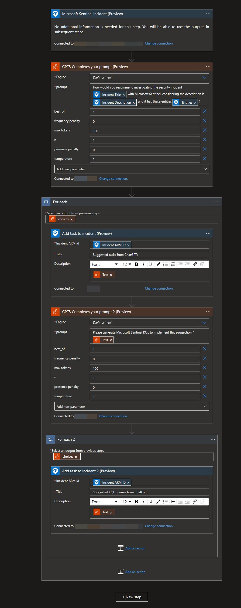Open ellipsis menu on first GPT3 Completes your prompt card

tap(208, 67)
